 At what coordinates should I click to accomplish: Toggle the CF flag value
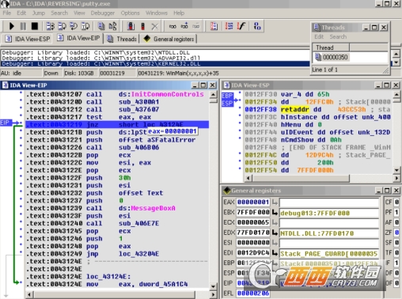click(x=396, y=202)
